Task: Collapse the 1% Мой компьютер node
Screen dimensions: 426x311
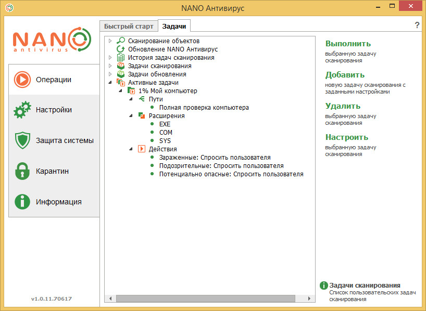Action: coord(121,91)
